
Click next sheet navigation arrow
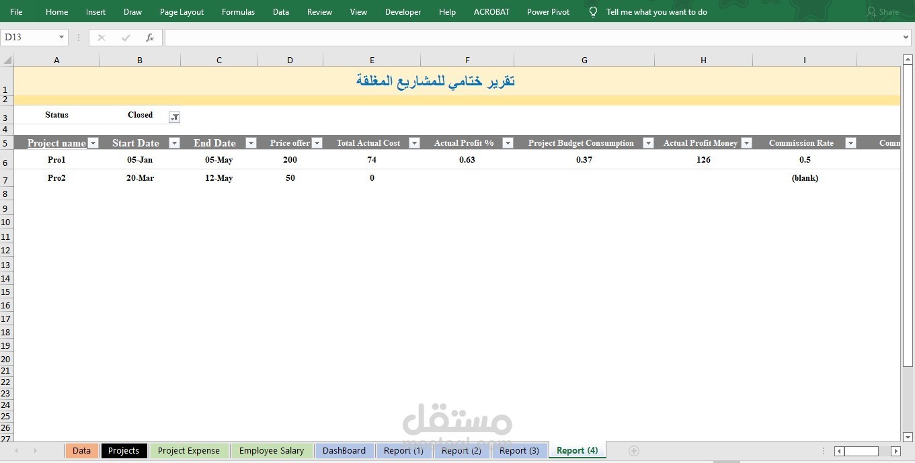pyautogui.click(x=35, y=451)
